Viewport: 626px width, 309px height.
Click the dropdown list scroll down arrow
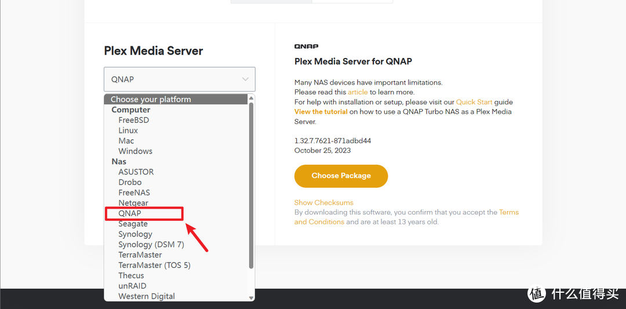pos(251,298)
